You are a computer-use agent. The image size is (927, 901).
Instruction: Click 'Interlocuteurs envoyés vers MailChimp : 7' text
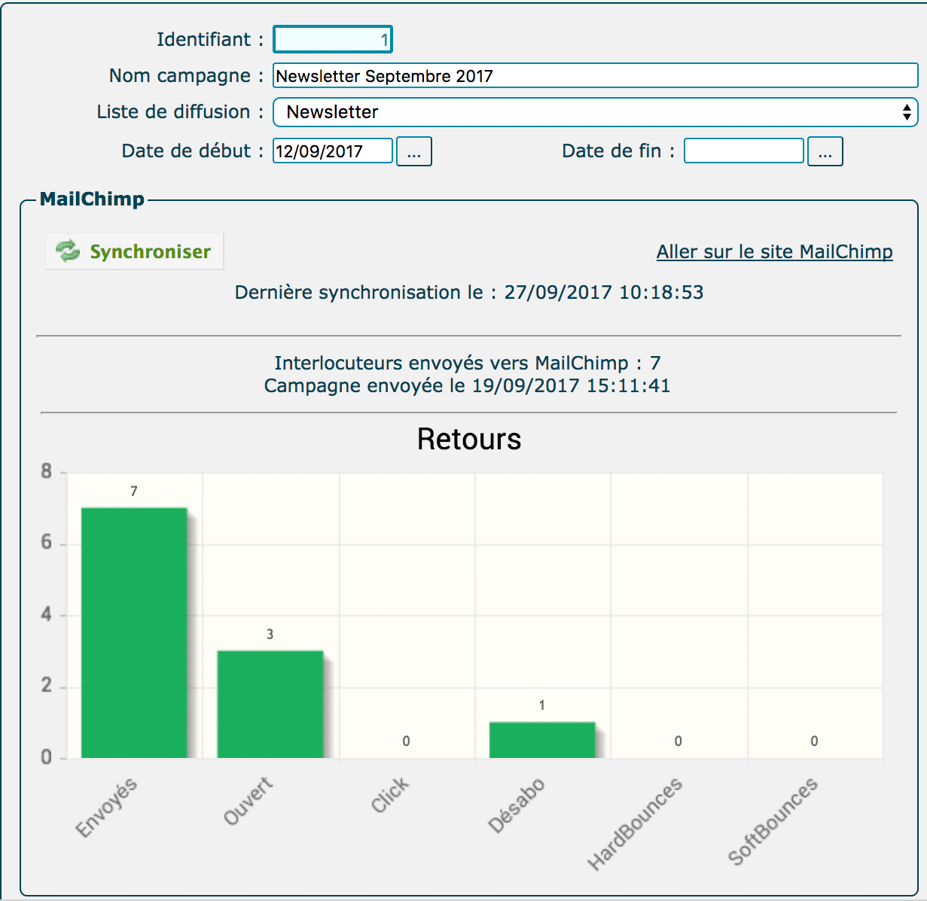click(468, 363)
